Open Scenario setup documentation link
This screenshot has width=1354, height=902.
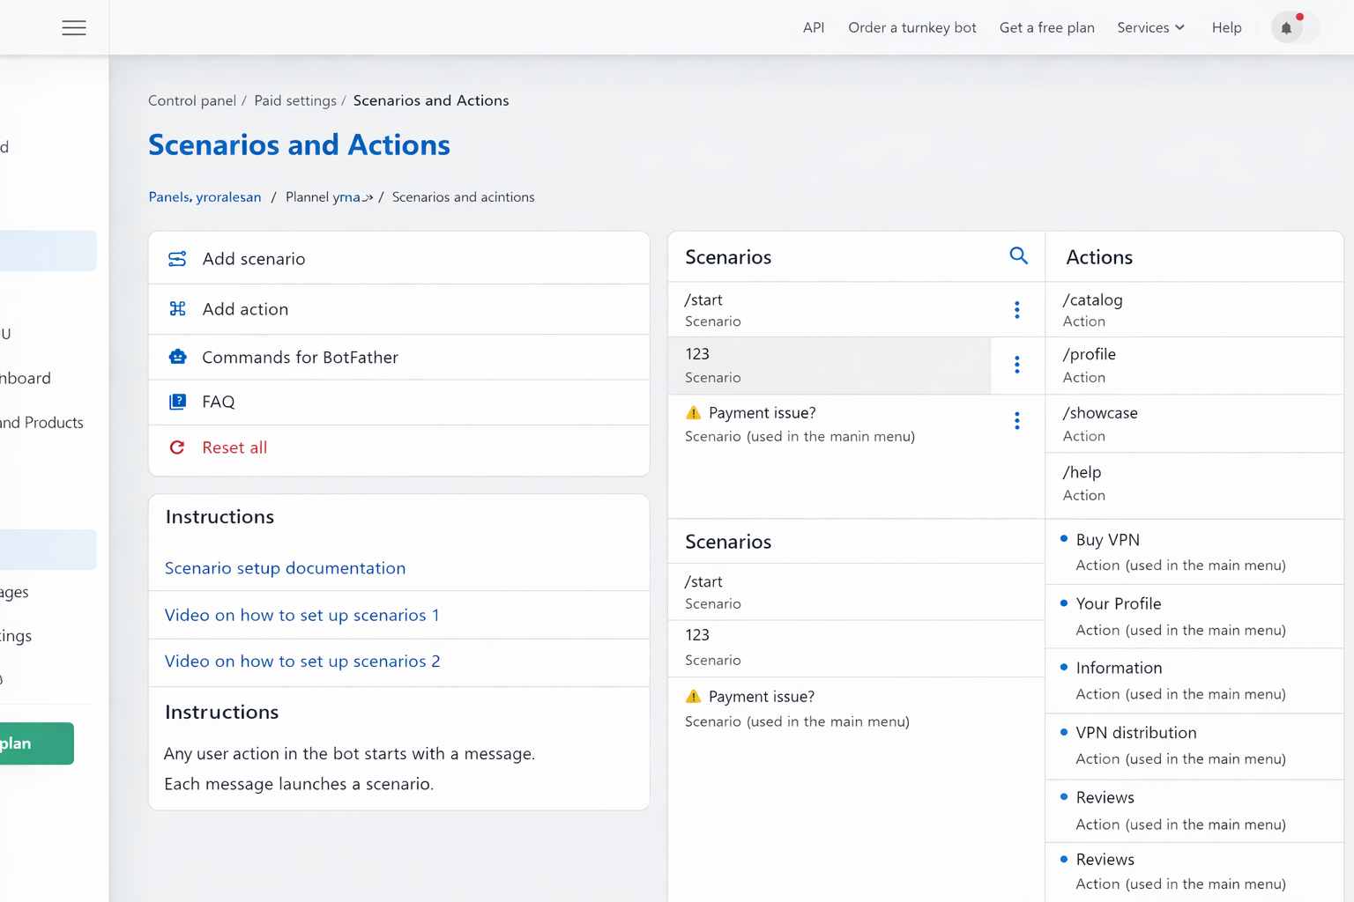coord(285,568)
